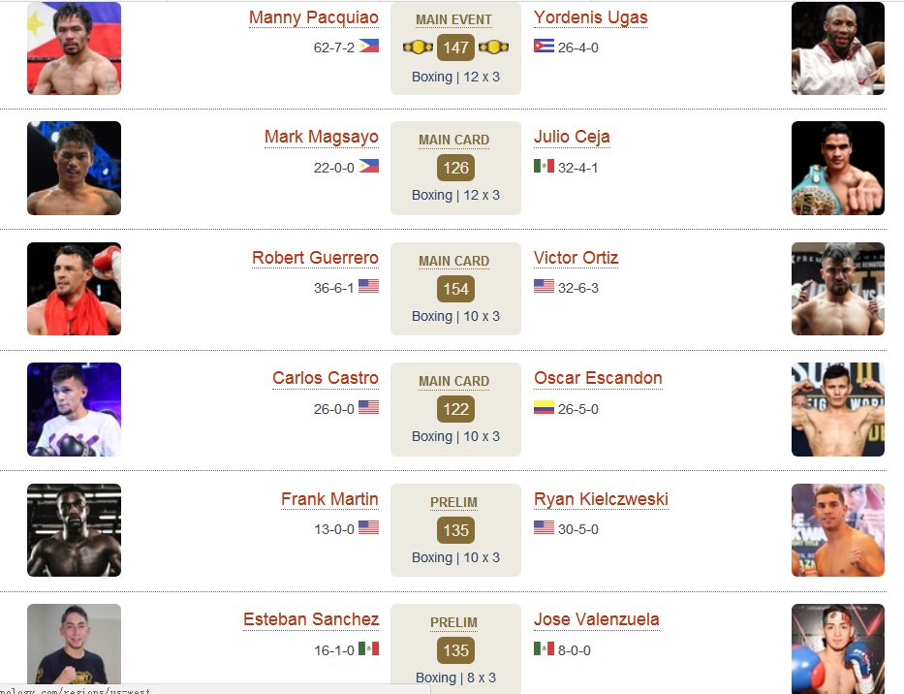The height and width of the screenshot is (694, 904).
Task: Click the Philippines flag beside Manny Pacquiao's record
Action: tap(369, 47)
